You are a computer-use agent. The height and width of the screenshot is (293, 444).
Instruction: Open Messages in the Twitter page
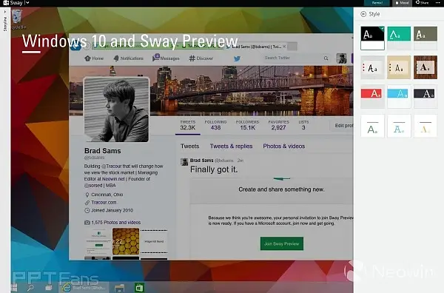[x=166, y=58]
